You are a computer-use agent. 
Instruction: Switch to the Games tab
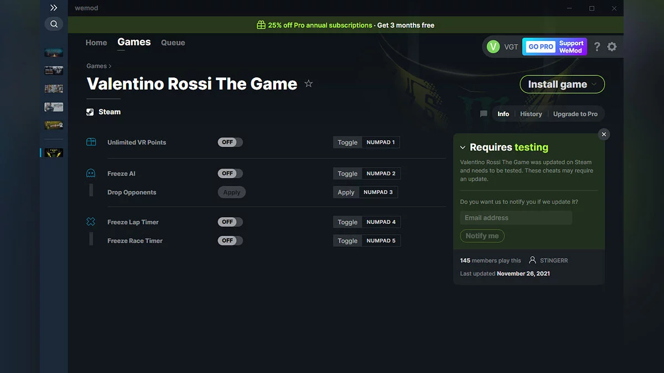[x=134, y=42]
